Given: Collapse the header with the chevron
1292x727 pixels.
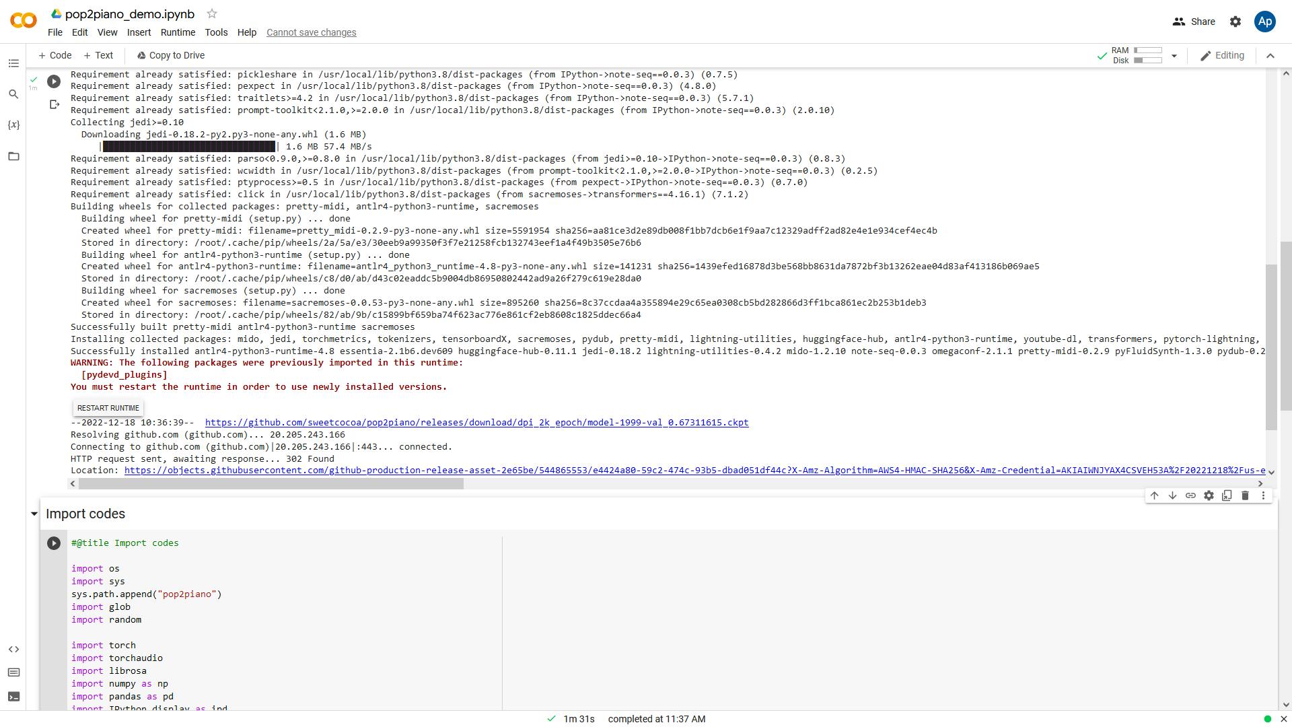Looking at the screenshot, I should [1270, 56].
